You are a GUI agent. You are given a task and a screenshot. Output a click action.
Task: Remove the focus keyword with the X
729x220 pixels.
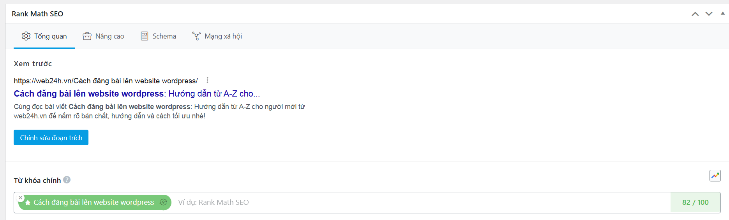tap(21, 198)
